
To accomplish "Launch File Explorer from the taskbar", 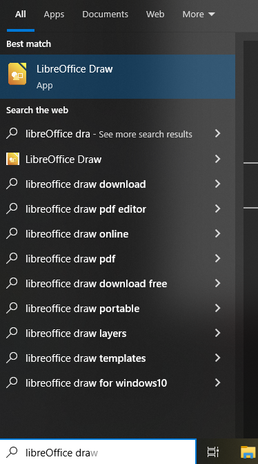I will pos(248,452).
